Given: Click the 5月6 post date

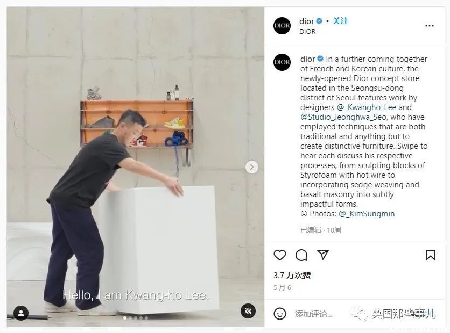Looking at the screenshot, I should 282,287.
